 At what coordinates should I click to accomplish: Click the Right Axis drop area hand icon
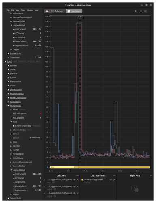coord(135,189)
